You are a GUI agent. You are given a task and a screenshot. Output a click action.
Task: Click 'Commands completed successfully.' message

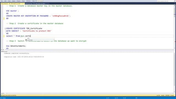point(17,53)
